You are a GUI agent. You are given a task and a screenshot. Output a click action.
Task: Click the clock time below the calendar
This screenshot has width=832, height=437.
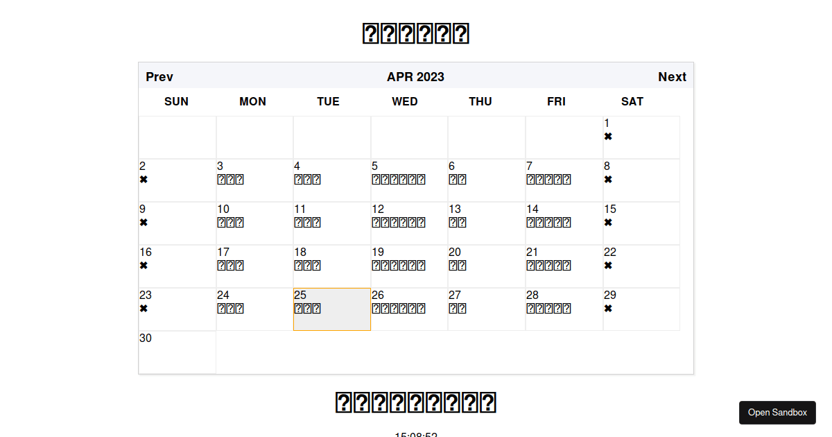pos(415,434)
